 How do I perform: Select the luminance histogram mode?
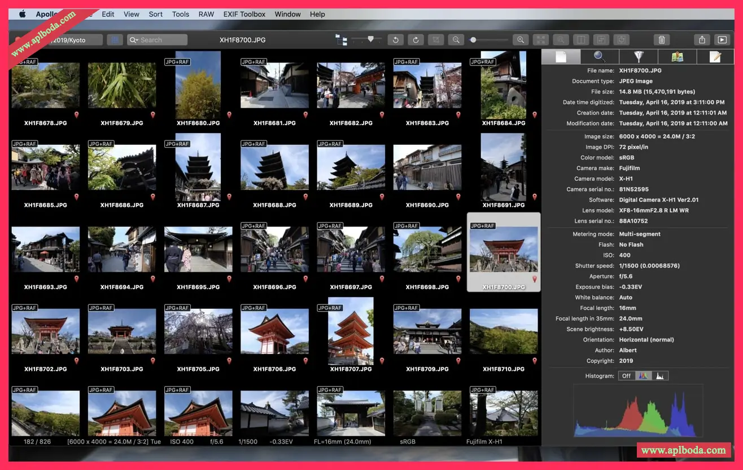[x=660, y=376]
